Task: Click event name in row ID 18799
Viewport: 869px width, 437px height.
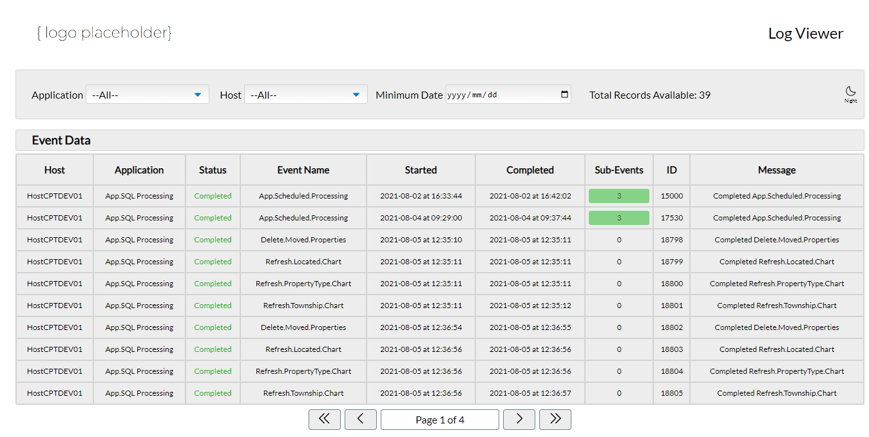Action: point(303,262)
